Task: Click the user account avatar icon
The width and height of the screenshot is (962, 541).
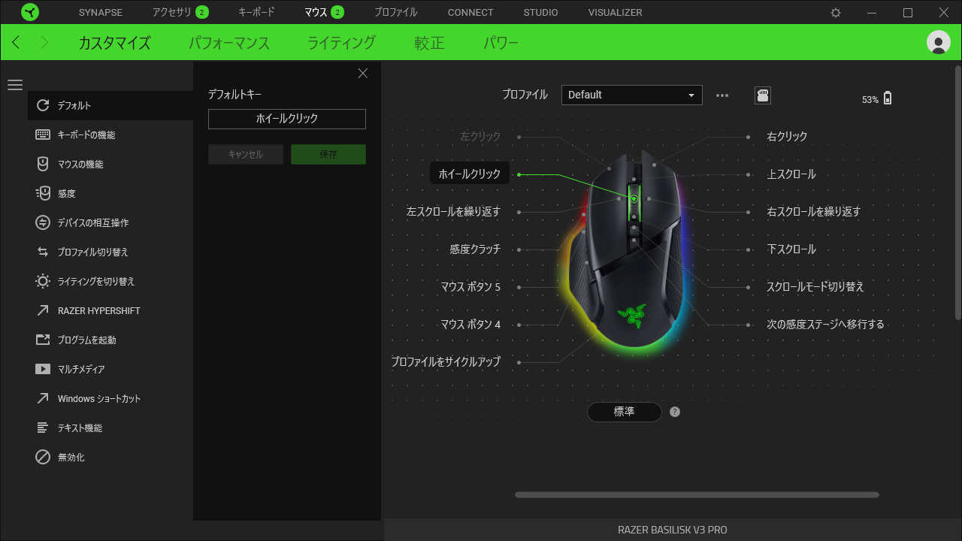Action: coord(939,42)
